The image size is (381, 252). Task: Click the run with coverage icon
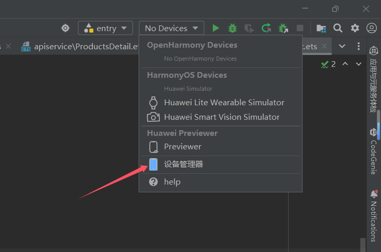click(249, 28)
